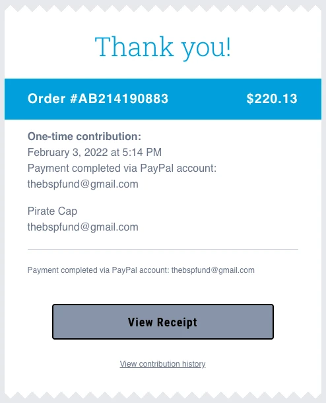Click the One-time contribution label

84,137
